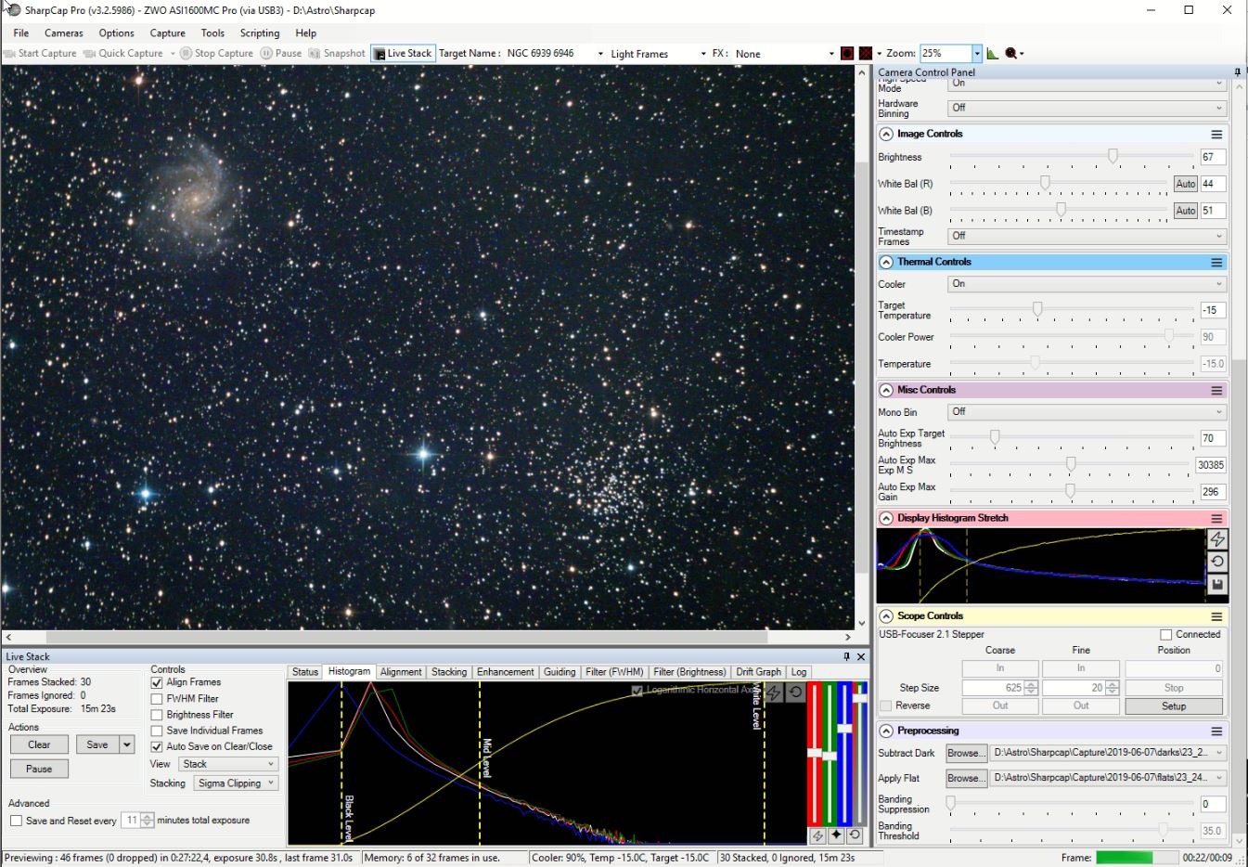Viewport: 1248px width, 867px height.
Task: Collapse the Thermal Controls section
Action: [x=886, y=262]
